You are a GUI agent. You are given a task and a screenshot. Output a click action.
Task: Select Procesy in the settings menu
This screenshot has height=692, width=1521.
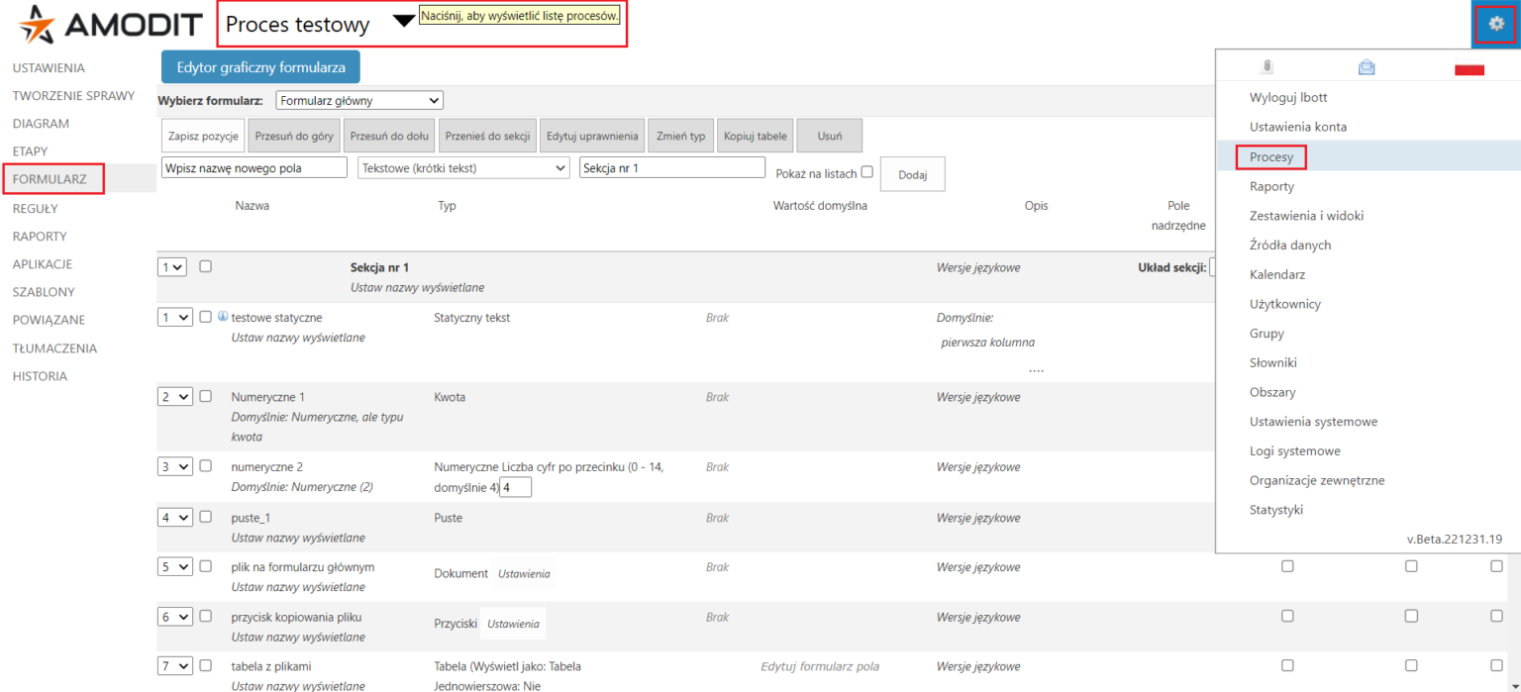1270,156
